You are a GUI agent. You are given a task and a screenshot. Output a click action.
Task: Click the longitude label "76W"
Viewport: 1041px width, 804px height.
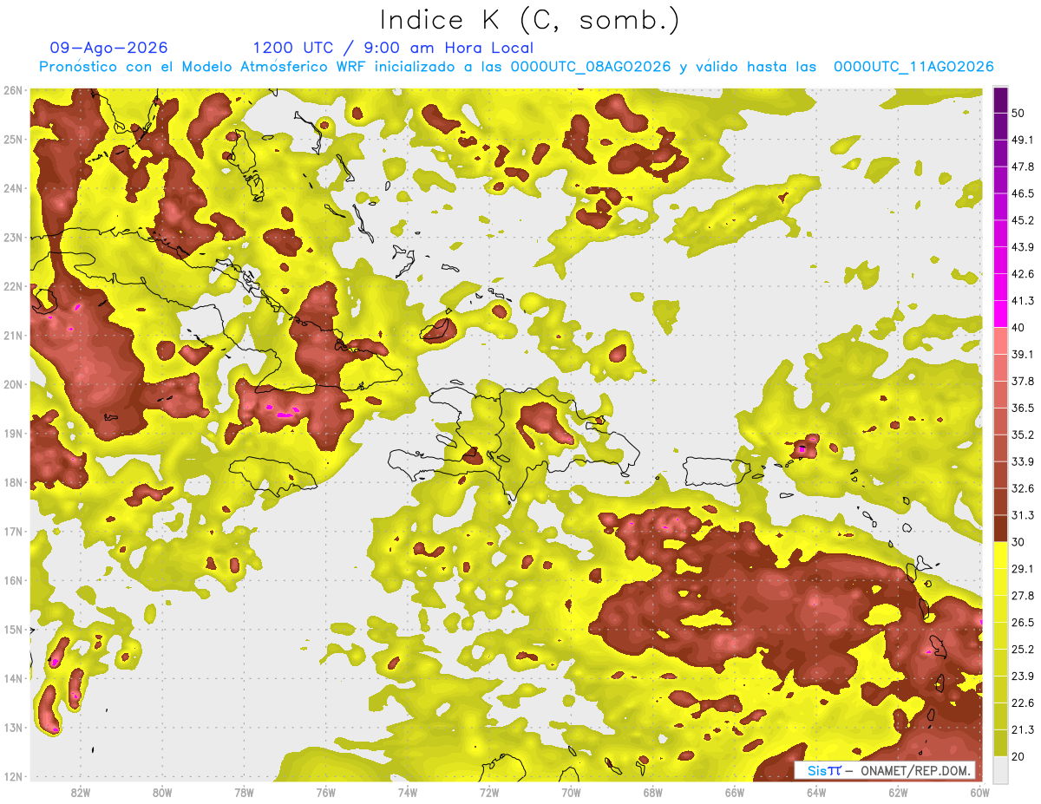325,792
